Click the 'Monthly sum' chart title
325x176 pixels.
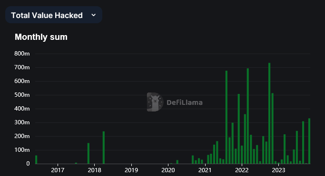(41, 37)
